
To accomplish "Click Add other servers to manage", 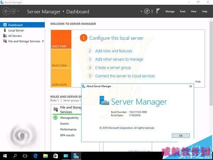I will (119, 59).
